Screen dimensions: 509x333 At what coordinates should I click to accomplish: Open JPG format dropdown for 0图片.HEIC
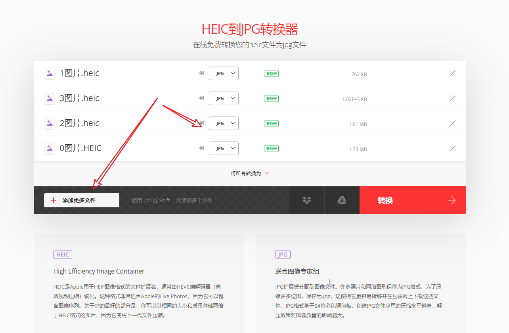click(x=224, y=148)
